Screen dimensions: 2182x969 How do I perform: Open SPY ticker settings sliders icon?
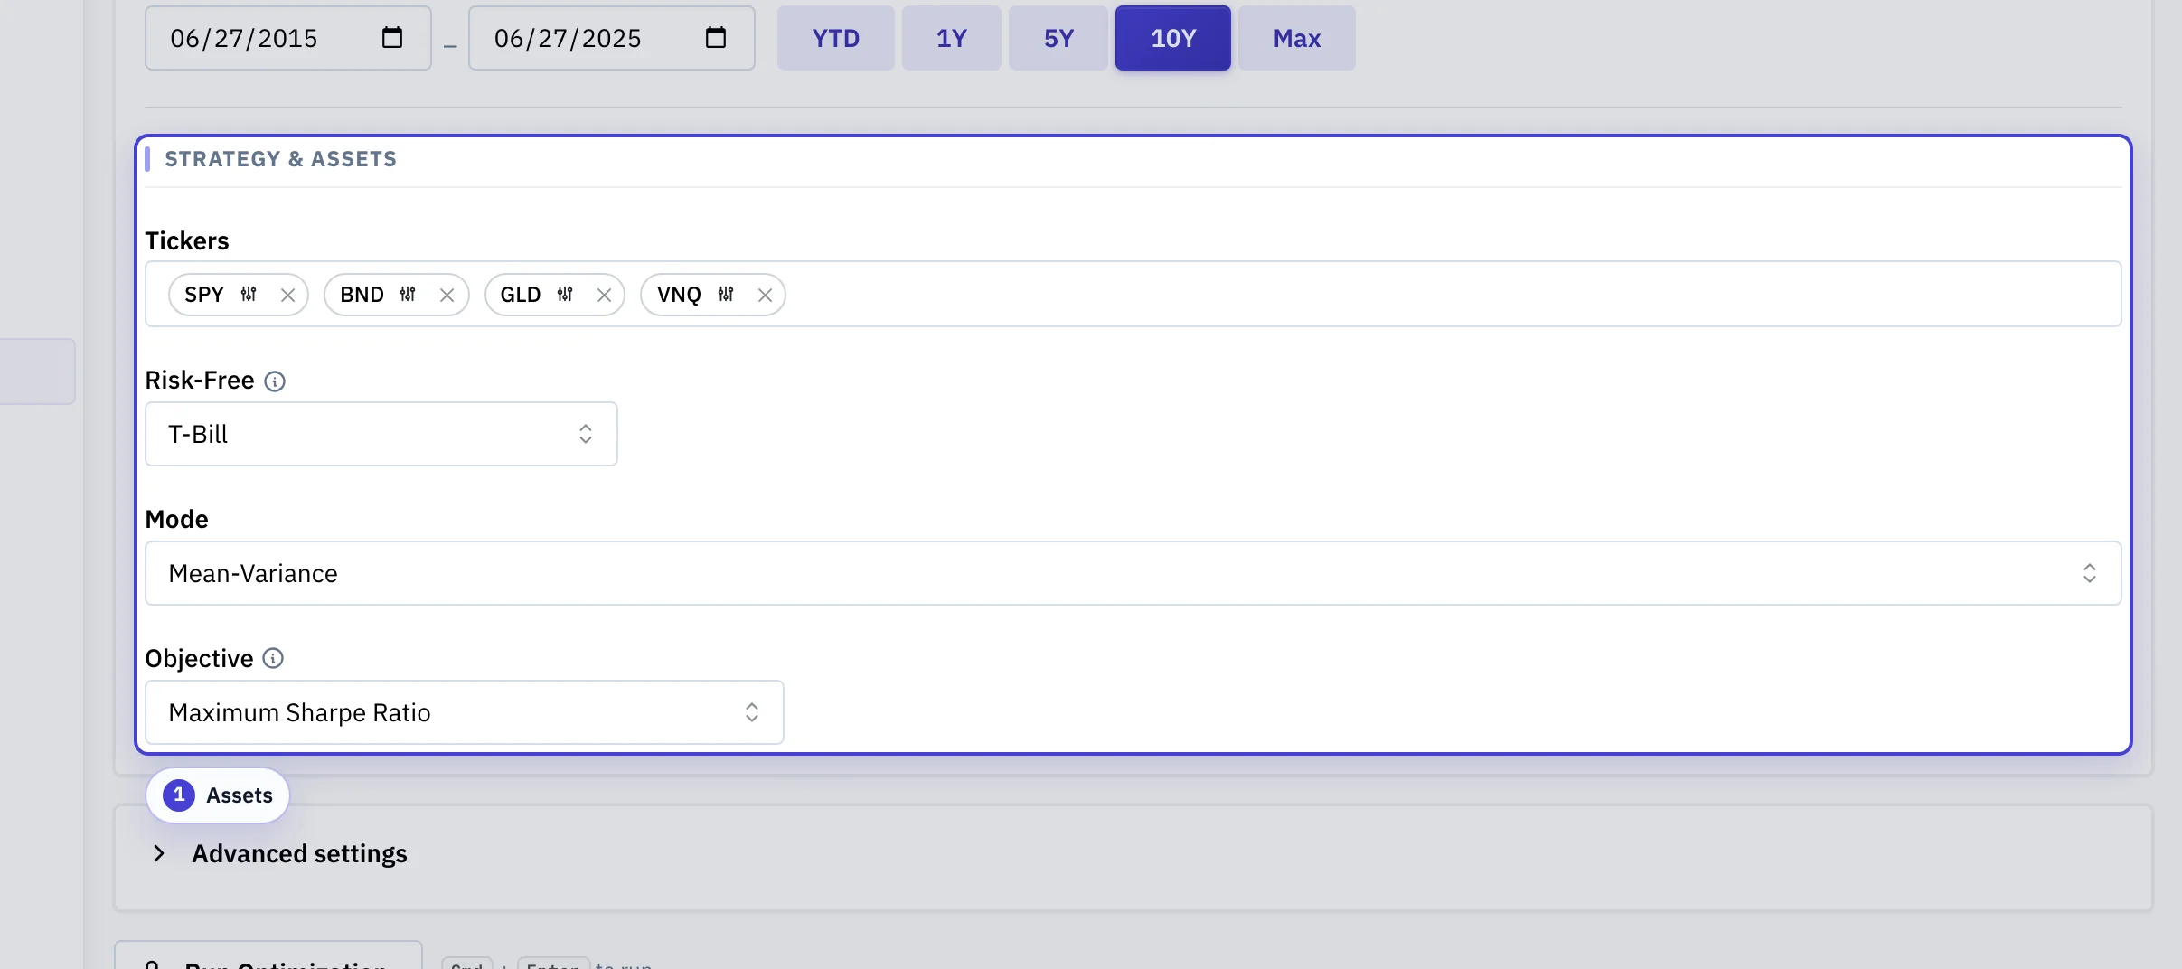click(x=249, y=295)
